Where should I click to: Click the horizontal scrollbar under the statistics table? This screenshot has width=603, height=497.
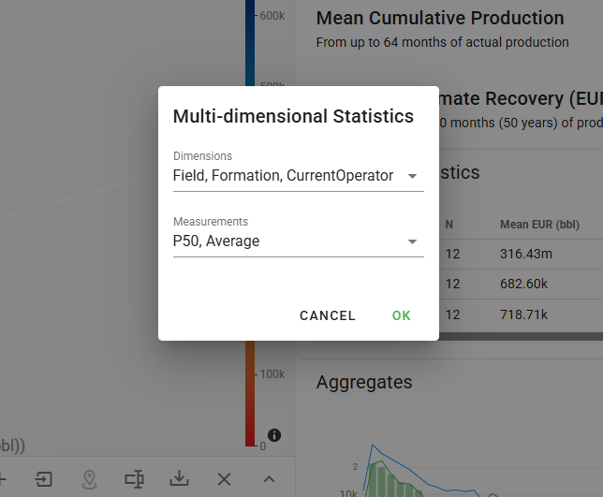pos(522,337)
